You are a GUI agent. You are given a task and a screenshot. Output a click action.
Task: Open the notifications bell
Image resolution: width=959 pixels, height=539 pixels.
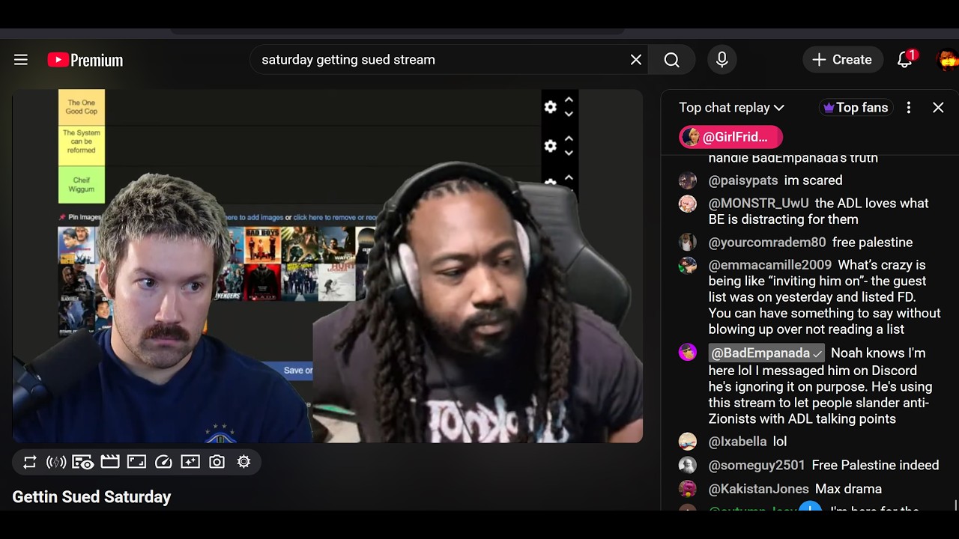905,60
